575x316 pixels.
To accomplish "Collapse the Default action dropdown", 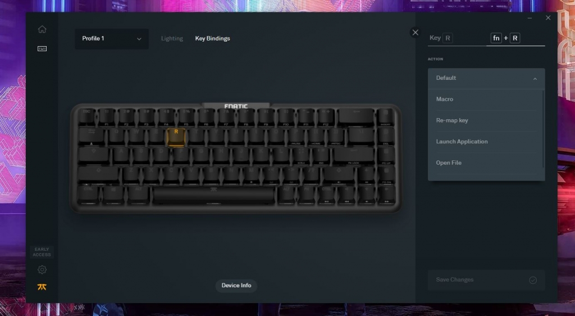I will (486, 78).
